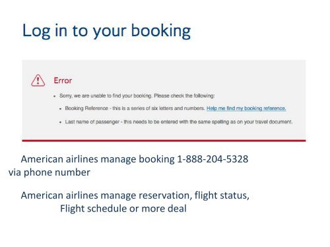Screen dimensions: 330x247
Task: Click the red divider line under error box
Action: tap(164, 140)
